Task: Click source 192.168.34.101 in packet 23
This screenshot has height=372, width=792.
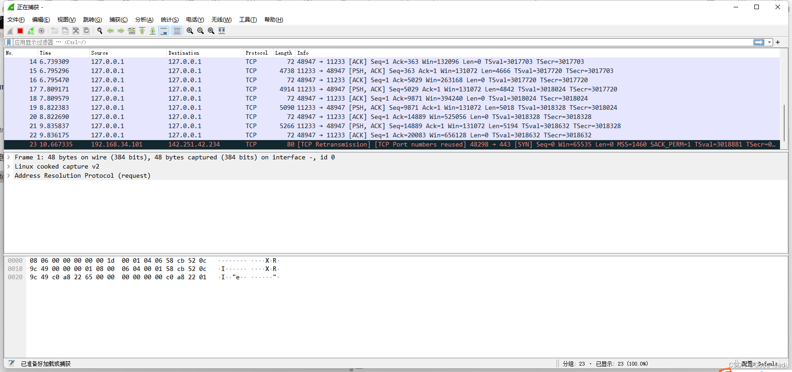Action: point(117,144)
